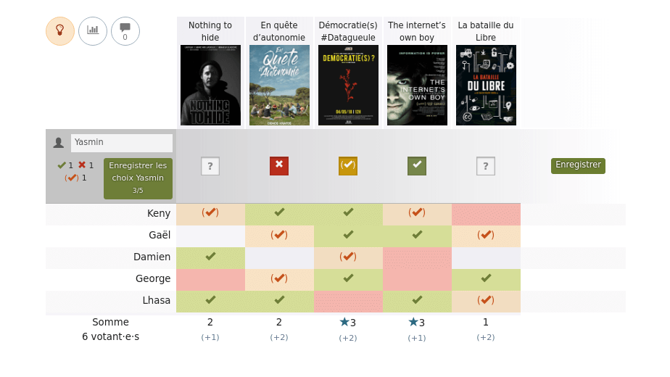670x377 pixels.
Task: Click the user avatar icon beside Yasmin
Action: (59, 142)
